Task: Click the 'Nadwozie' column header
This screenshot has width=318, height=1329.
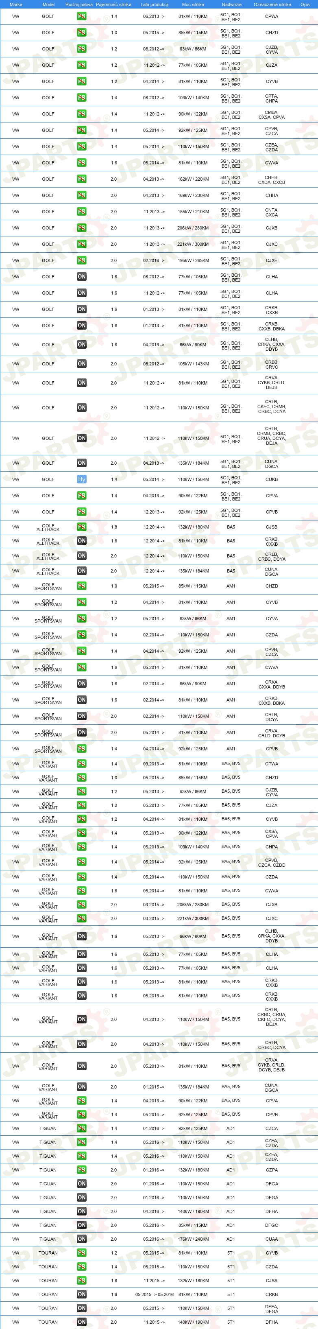Action: point(232,4)
